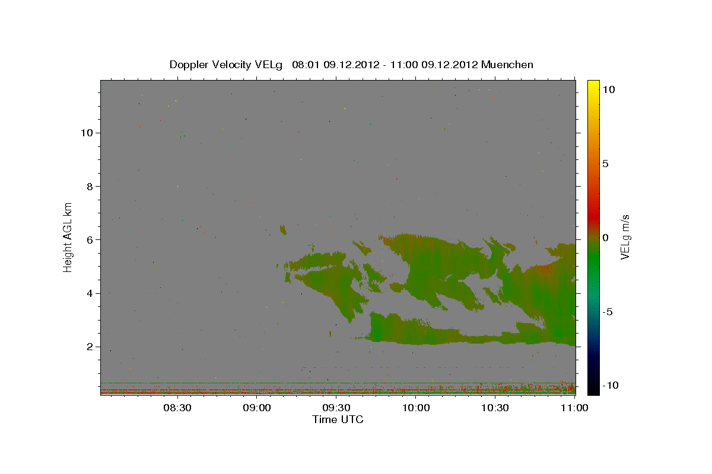Click the 09:30 time tick label
Screen dimensions: 712x474
click(x=336, y=408)
